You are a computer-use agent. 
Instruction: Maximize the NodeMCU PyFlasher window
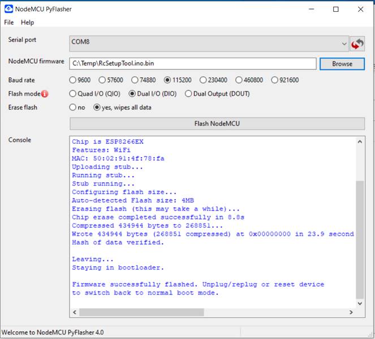336,9
